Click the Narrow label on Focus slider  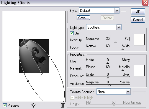pos(91,46)
